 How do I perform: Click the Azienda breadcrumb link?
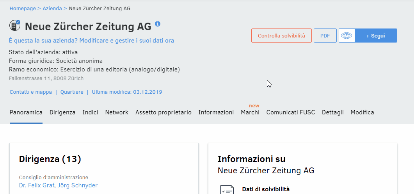pyautogui.click(x=52, y=9)
